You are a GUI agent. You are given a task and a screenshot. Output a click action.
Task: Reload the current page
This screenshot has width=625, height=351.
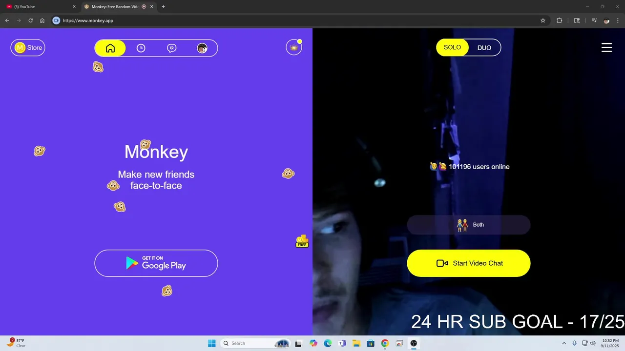click(31, 20)
